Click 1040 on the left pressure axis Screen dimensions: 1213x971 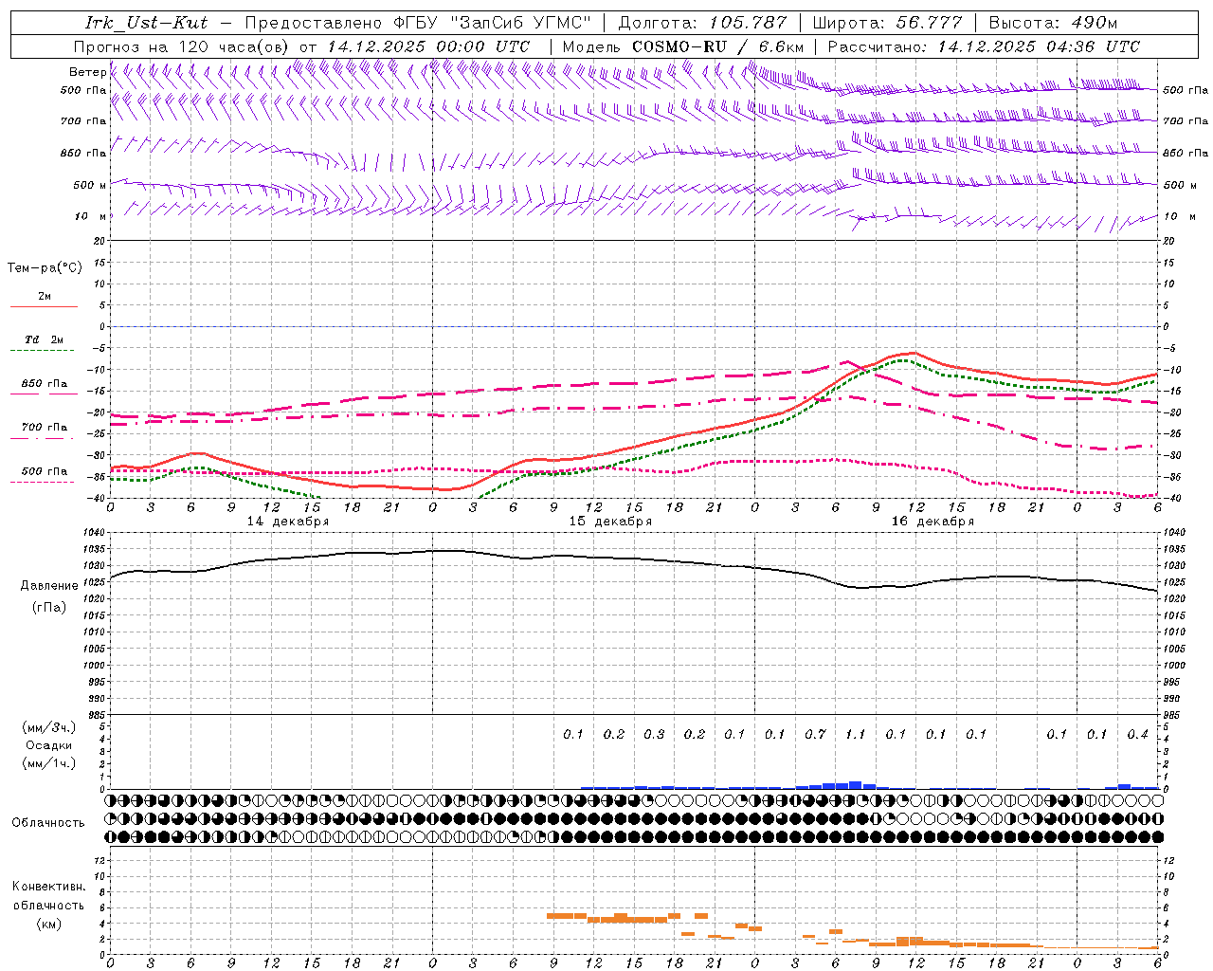point(94,532)
